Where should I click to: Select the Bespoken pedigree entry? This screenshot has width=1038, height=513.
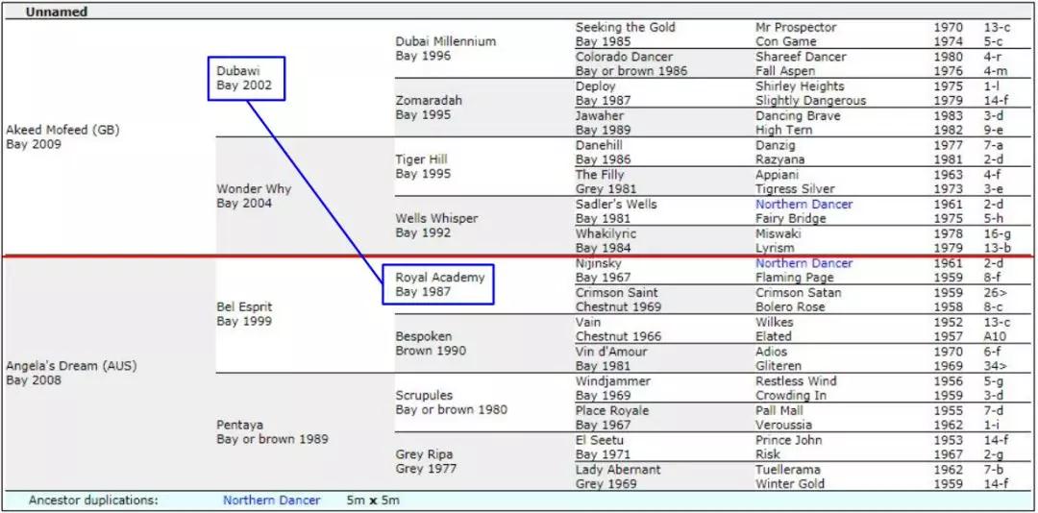pyautogui.click(x=424, y=337)
